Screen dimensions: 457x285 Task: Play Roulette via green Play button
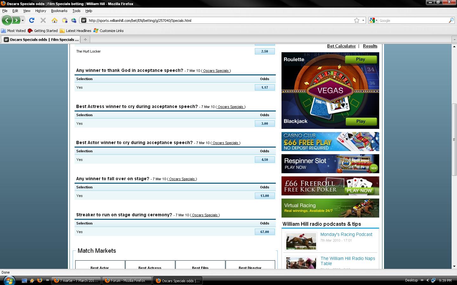pos(361,59)
